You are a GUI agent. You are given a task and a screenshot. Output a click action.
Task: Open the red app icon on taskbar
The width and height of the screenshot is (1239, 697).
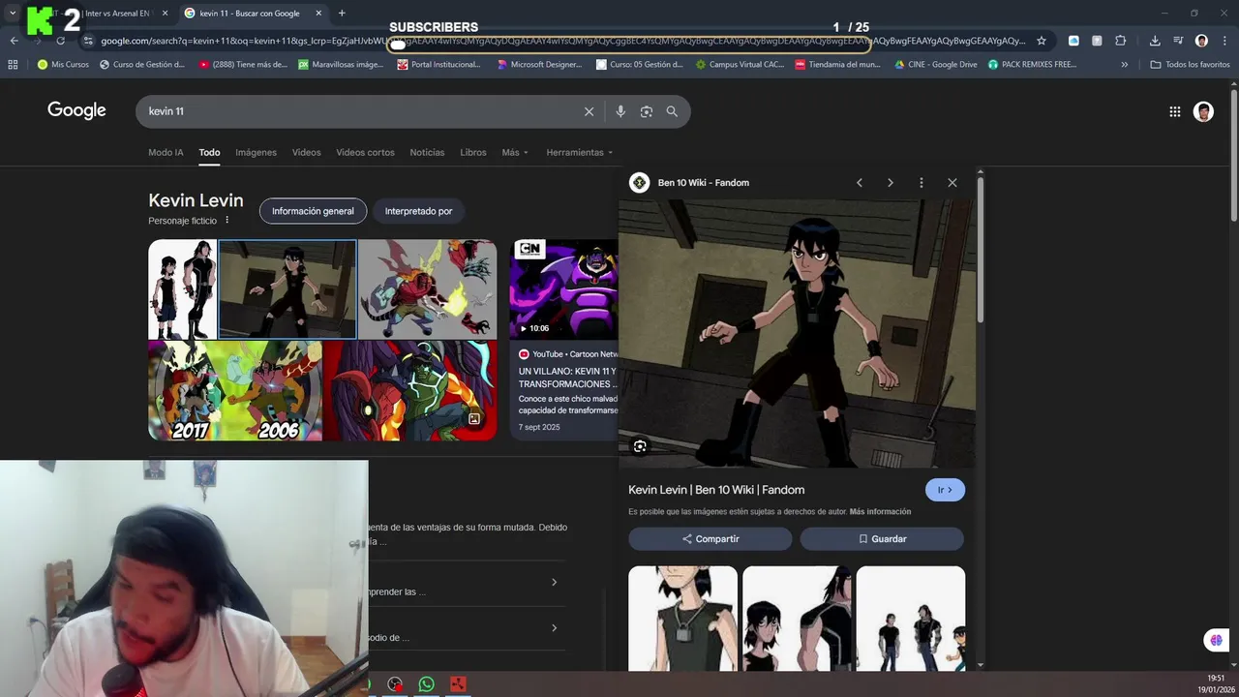tap(459, 684)
